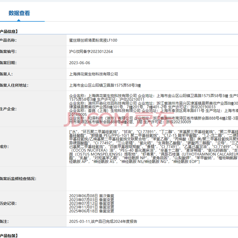The height and width of the screenshot is (238, 238).
Task: Click the 历史记录 row label
Action: [x=8, y=203]
